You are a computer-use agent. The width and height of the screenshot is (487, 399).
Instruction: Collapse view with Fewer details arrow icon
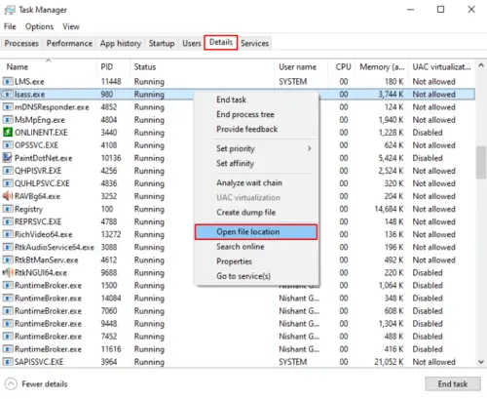click(x=11, y=383)
